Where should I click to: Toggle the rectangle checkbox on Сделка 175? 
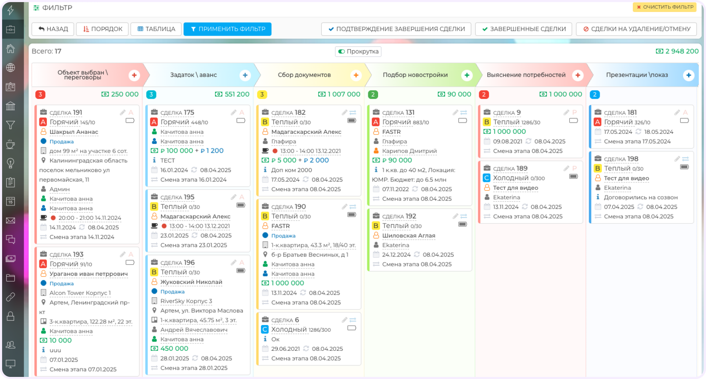pyautogui.click(x=241, y=121)
